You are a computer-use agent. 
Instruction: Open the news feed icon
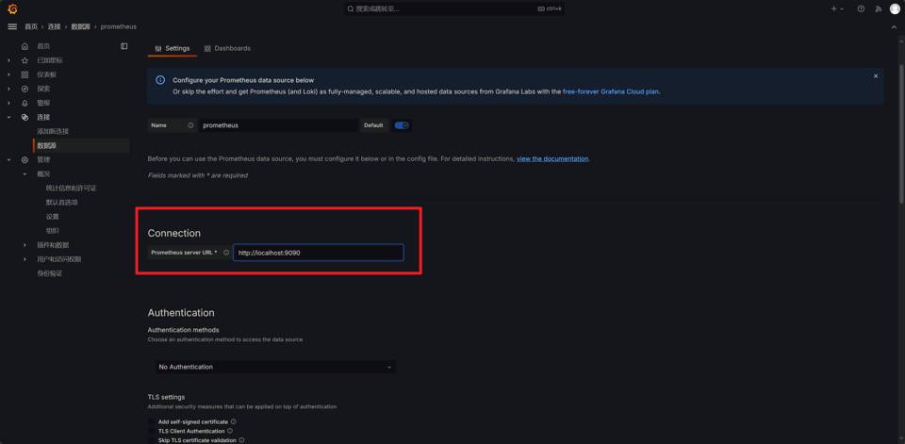[878, 8]
